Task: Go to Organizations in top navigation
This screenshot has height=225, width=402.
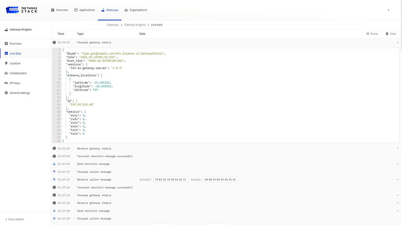Action: point(136,10)
